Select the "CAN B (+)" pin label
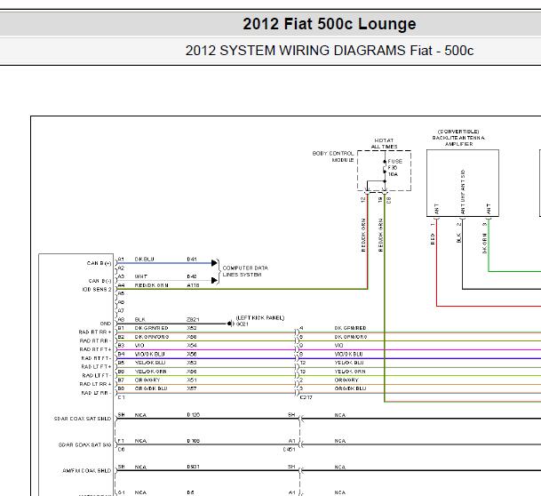The width and height of the screenshot is (541, 496). click(x=99, y=263)
